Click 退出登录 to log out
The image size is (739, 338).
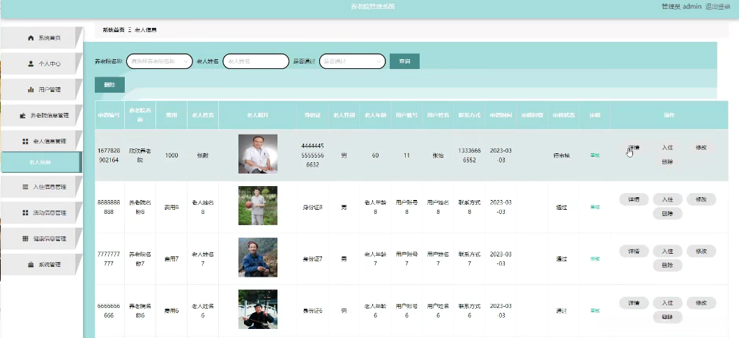pos(718,6)
